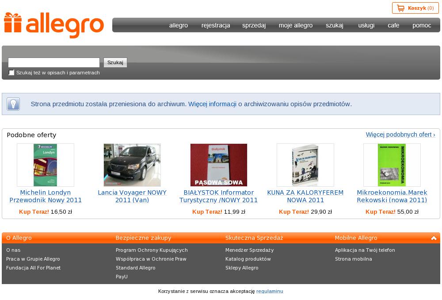Screen dimensions: 442x300
Task: Open the allegro menu item
Action: tap(179, 25)
